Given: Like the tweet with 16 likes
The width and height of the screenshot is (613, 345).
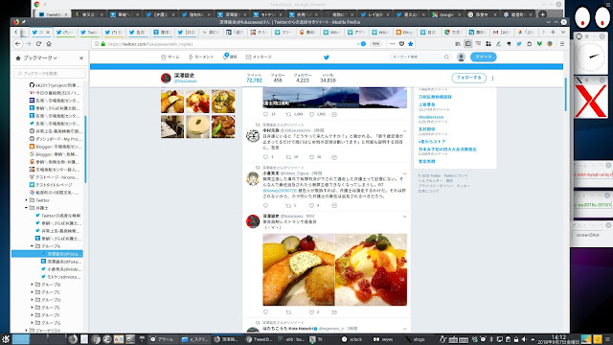Looking at the screenshot, I should (311, 157).
